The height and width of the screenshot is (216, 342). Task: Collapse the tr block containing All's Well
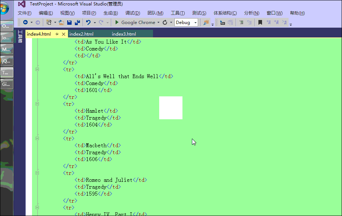[x=37, y=69]
